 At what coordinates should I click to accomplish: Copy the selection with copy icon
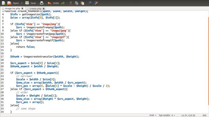click(x=76, y=3)
